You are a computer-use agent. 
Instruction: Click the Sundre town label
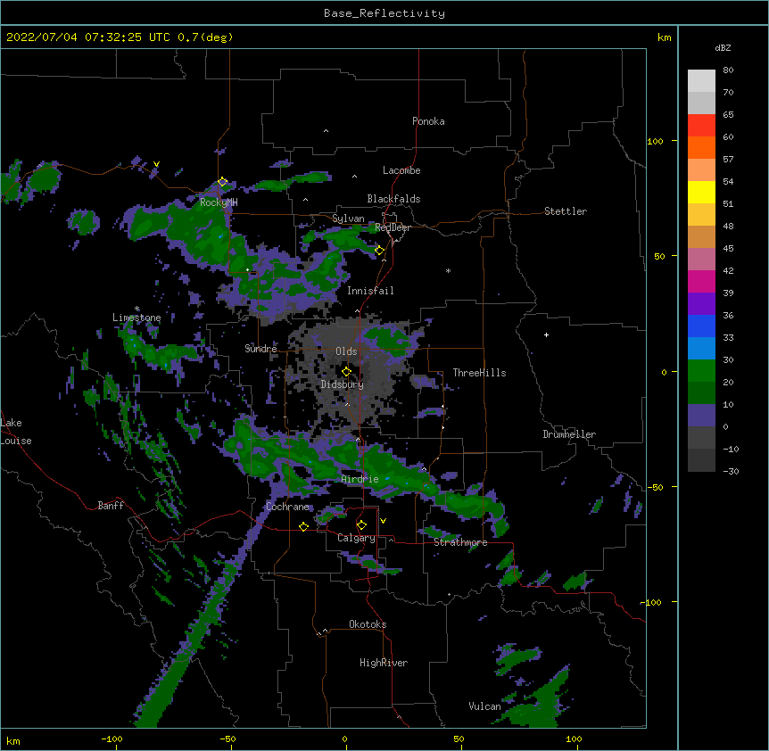(x=260, y=349)
